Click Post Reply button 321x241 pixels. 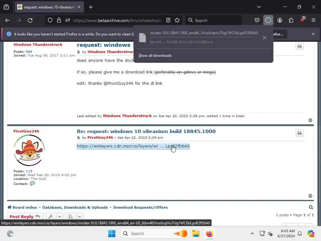tap(25, 217)
